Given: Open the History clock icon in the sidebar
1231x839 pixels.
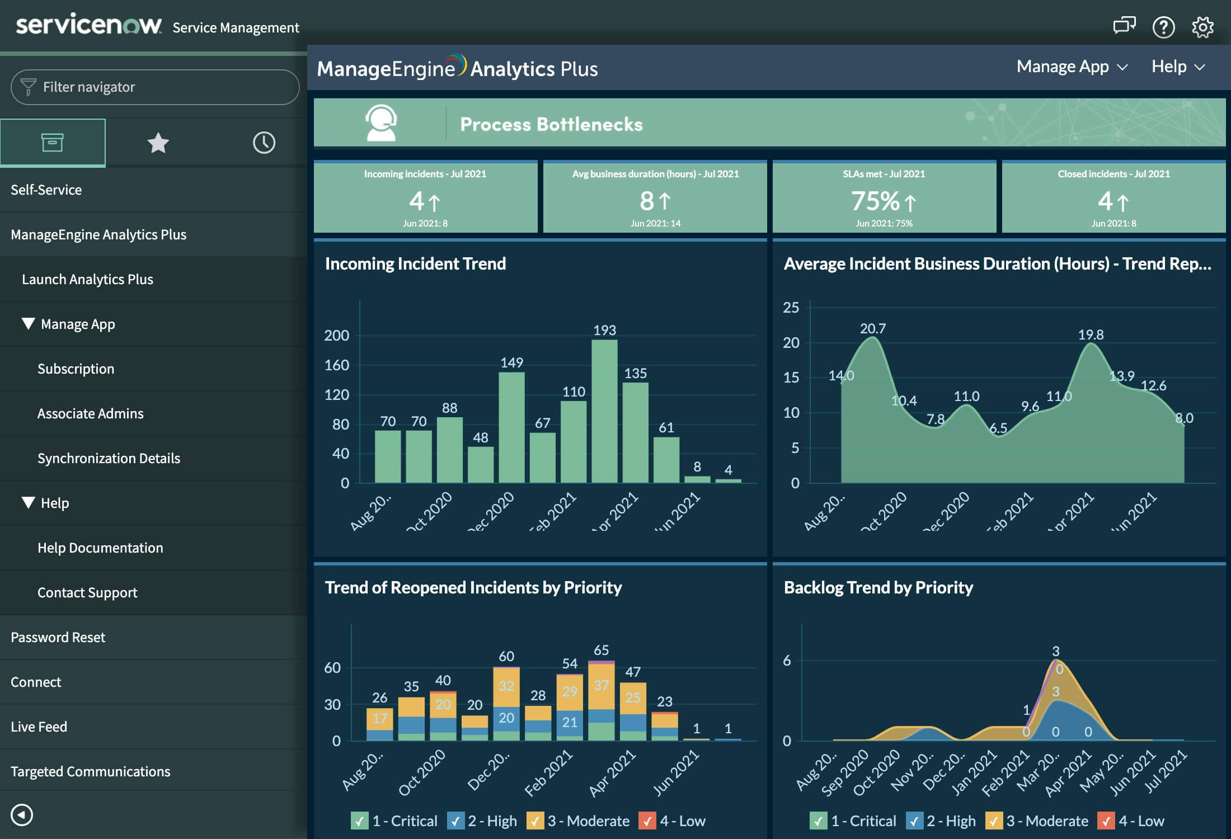Looking at the screenshot, I should pos(264,142).
